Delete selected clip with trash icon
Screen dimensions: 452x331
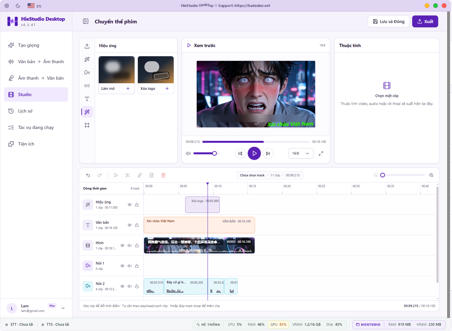(x=163, y=175)
